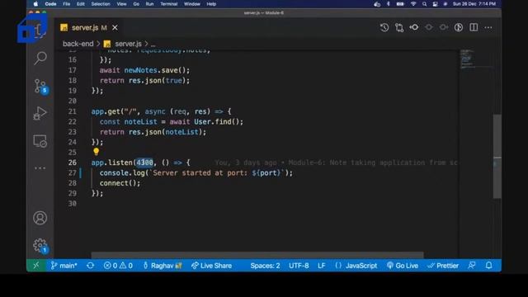Screen dimensions: 528x297
Task: Open the Accounts menu in the activity bar
Action: [40, 218]
